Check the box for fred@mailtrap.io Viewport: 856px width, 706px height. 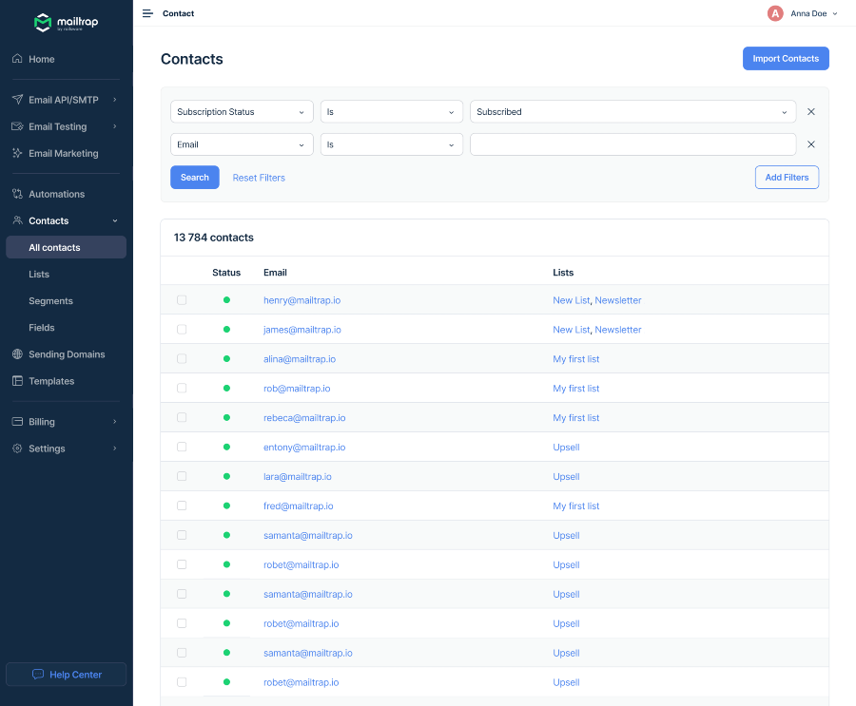[x=182, y=506]
